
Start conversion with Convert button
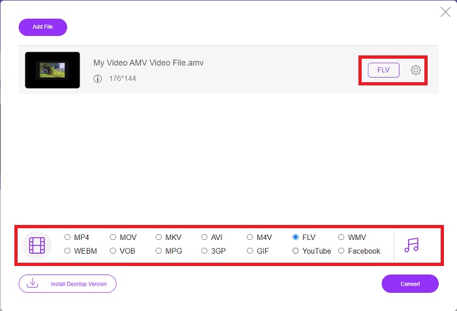point(410,284)
